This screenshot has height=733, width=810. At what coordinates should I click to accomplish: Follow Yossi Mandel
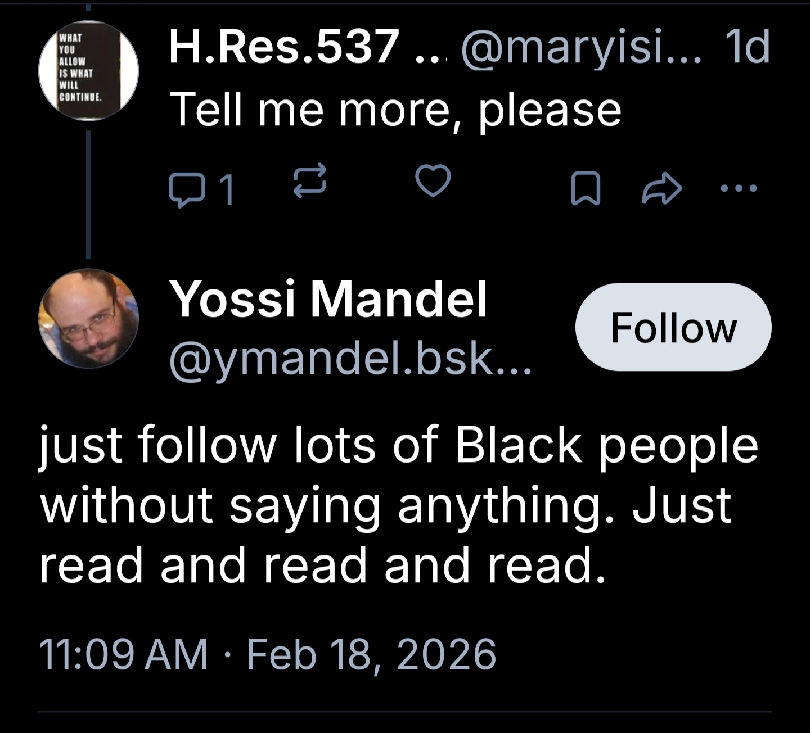click(673, 327)
